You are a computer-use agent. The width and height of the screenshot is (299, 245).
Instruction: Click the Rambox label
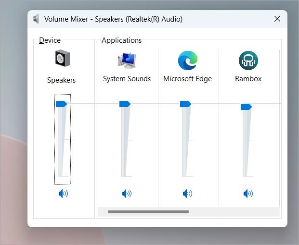coord(248,79)
